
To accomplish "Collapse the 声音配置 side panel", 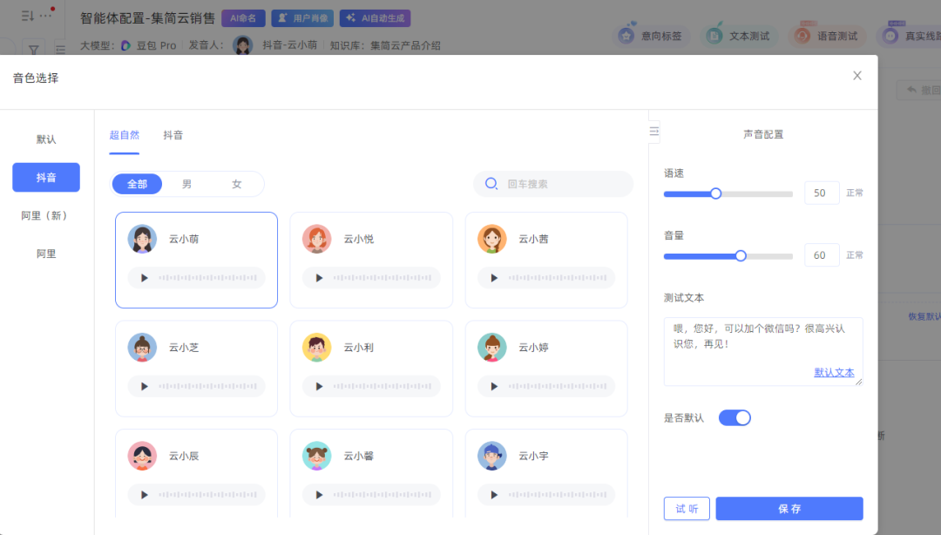I will click(654, 132).
